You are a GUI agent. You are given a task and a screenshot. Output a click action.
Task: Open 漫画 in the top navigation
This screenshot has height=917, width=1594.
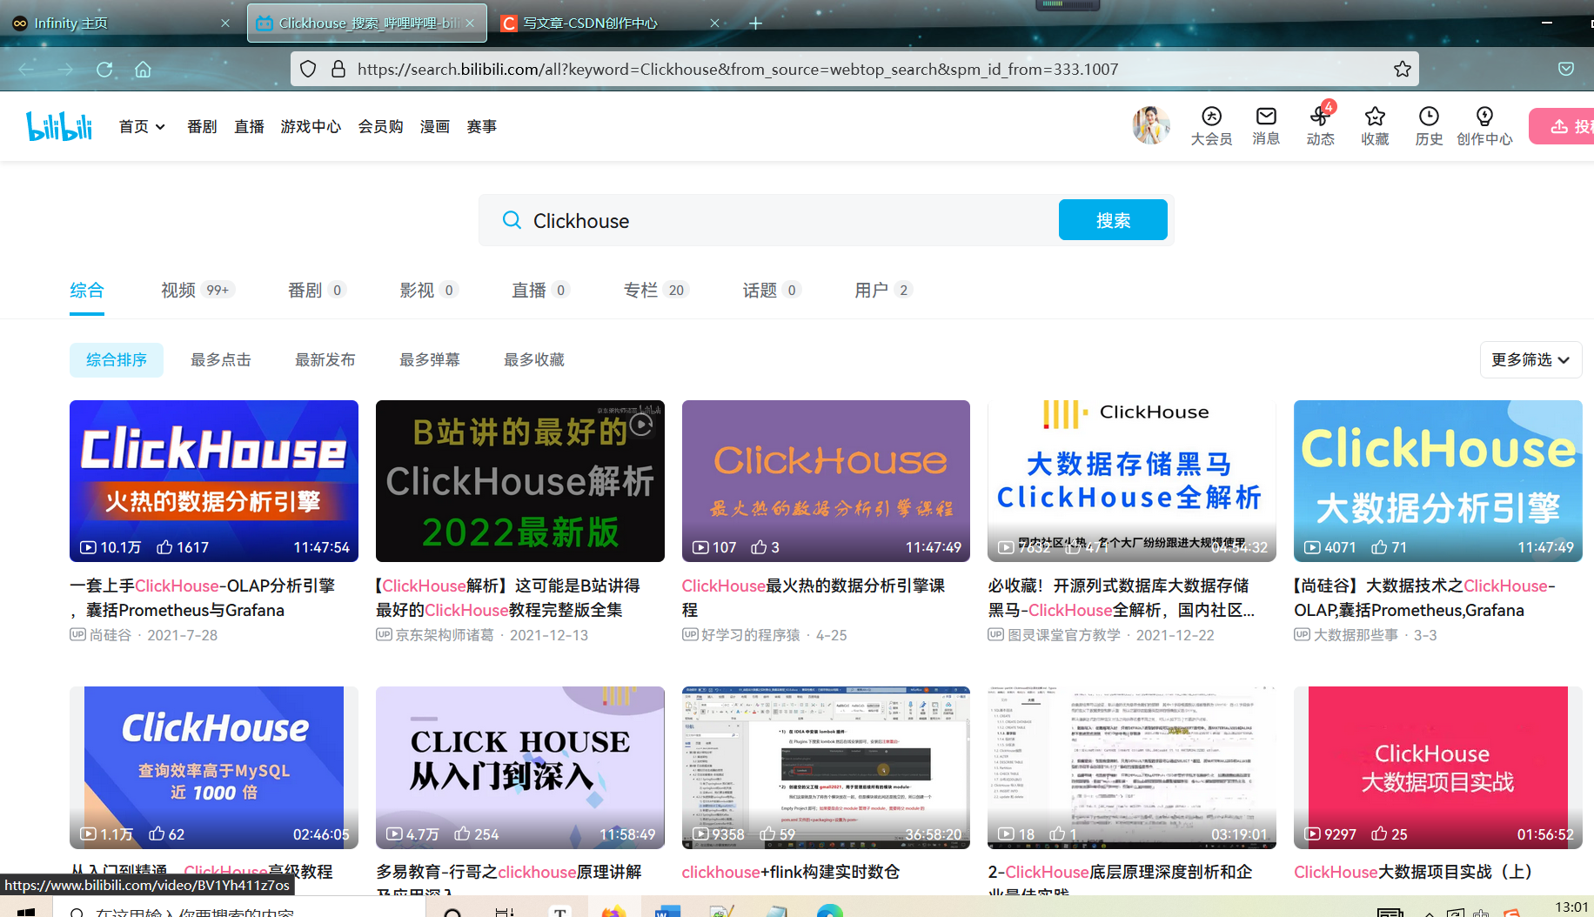[x=435, y=126]
